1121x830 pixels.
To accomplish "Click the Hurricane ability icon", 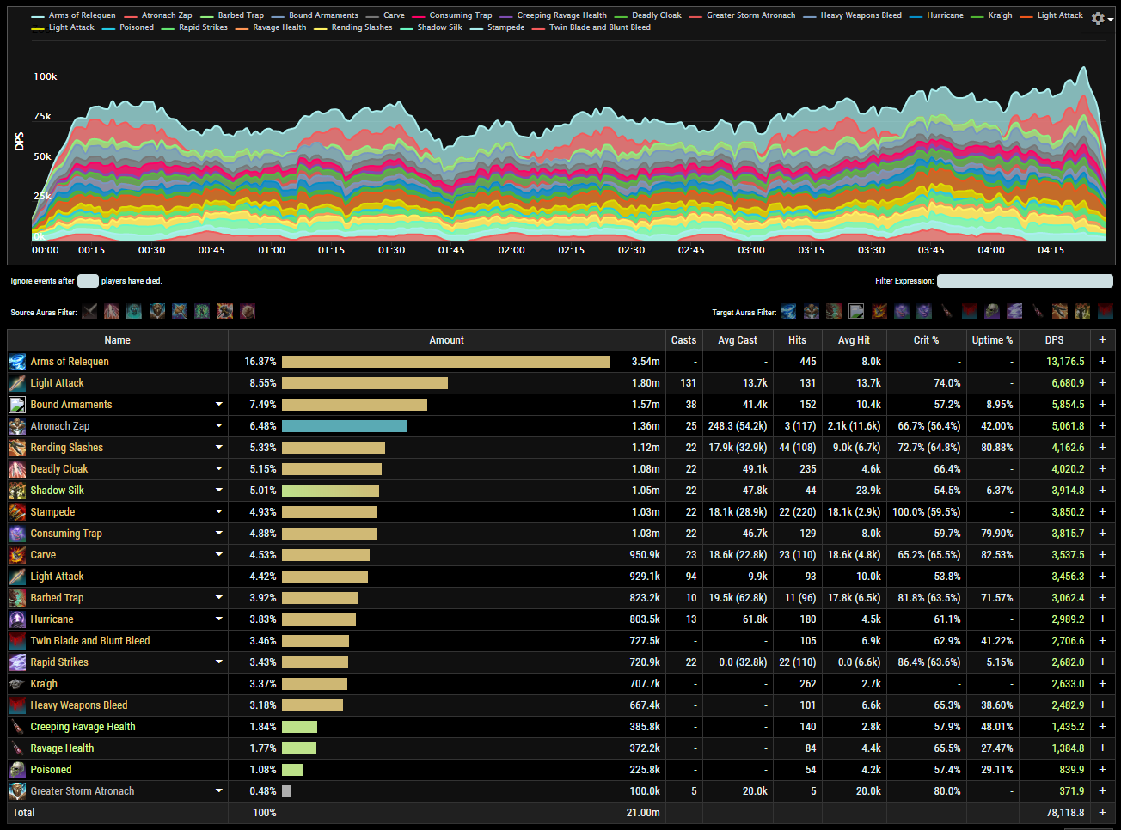I will pyautogui.click(x=17, y=619).
